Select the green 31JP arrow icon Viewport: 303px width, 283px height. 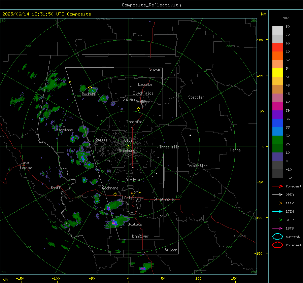coord(277,220)
